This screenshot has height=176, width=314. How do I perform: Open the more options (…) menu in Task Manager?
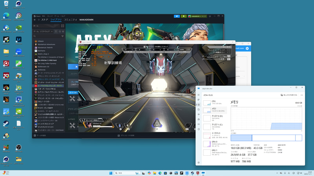pos(301,95)
